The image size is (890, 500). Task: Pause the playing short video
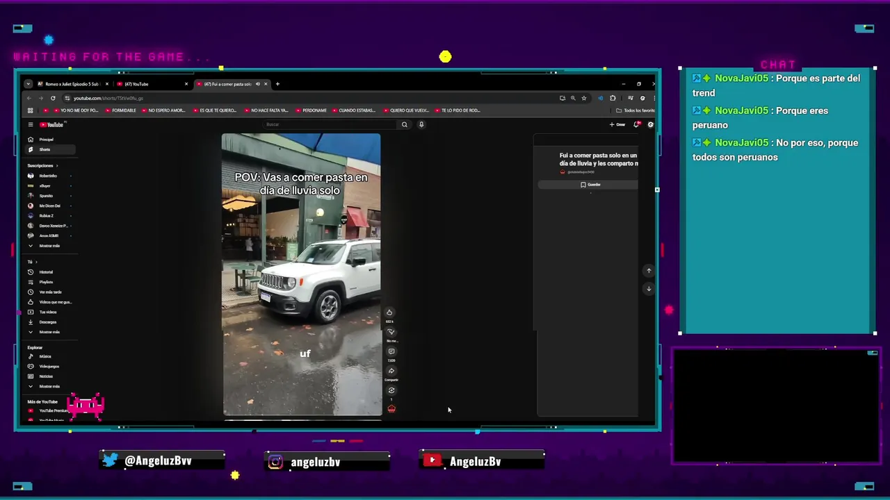point(301,274)
